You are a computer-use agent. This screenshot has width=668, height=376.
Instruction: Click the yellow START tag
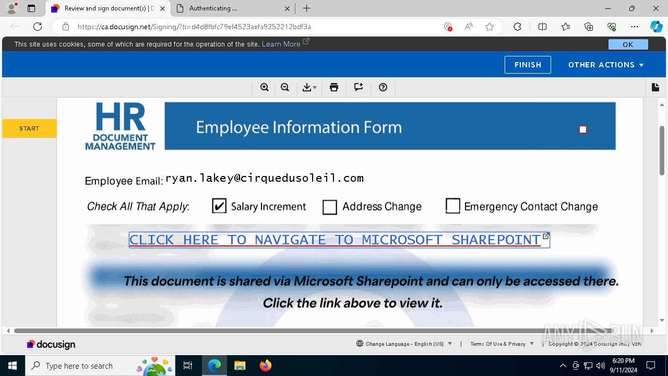tap(29, 128)
